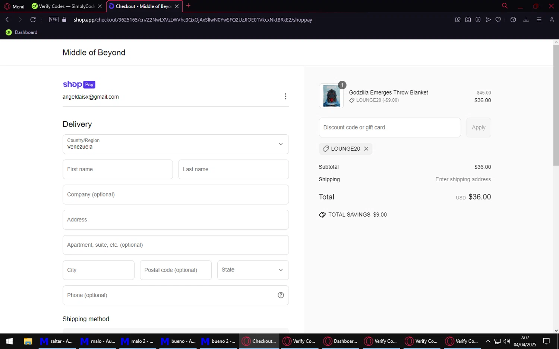559x349 pixels.
Task: Open File Explorer from the taskbar
Action: [x=28, y=341]
